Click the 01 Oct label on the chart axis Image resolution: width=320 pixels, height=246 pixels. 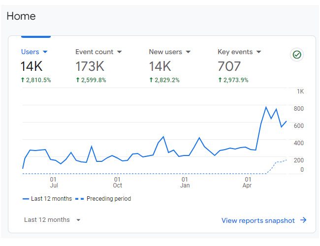pos(117,183)
